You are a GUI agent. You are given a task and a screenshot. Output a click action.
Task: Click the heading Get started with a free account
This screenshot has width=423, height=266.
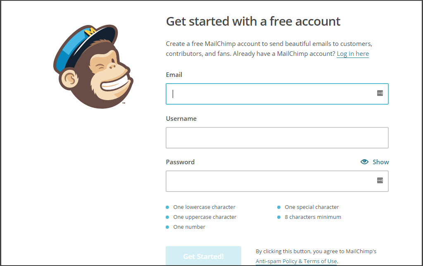click(253, 21)
